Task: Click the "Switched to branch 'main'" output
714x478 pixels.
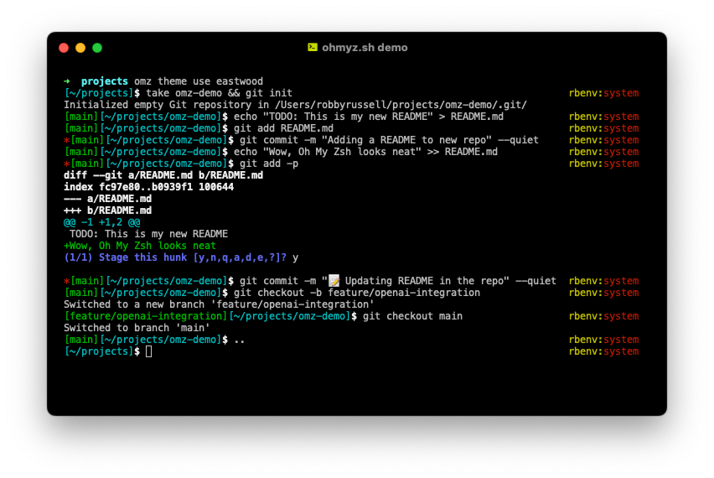Action: click(x=137, y=328)
